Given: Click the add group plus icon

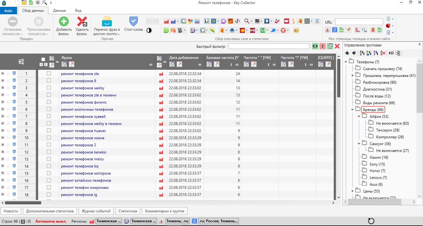Looking at the screenshot, I should pos(347,53).
